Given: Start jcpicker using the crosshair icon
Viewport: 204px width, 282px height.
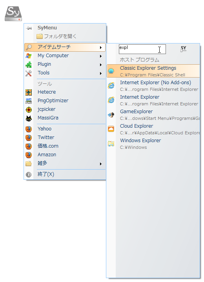Looking at the screenshot, I should click(x=29, y=110).
